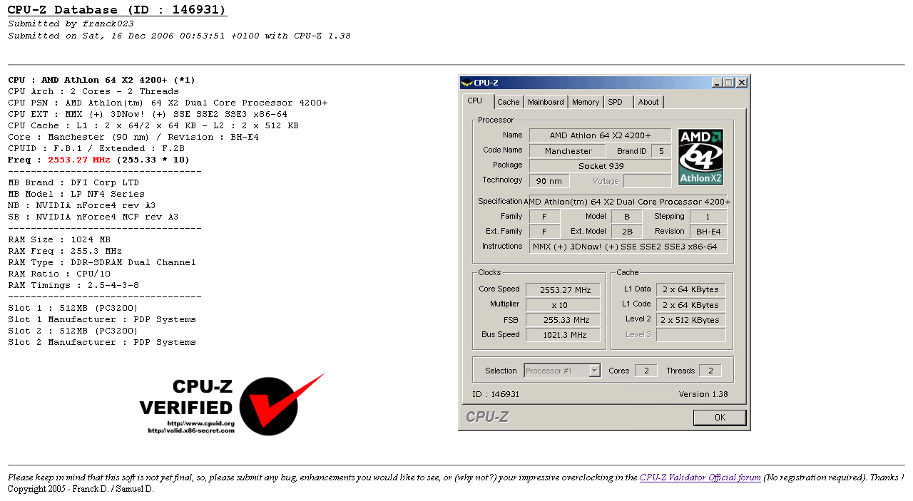913x501 pixels.
Task: Click the Specification field in the Processor group
Action: (628, 202)
